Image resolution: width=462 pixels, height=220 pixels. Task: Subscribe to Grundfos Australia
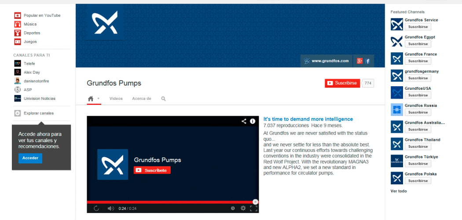tap(418, 129)
